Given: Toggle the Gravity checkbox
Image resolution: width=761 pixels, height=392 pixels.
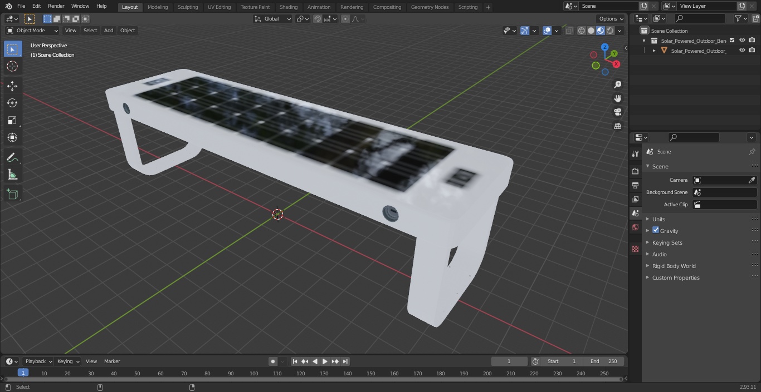Looking at the screenshot, I should tap(656, 230).
